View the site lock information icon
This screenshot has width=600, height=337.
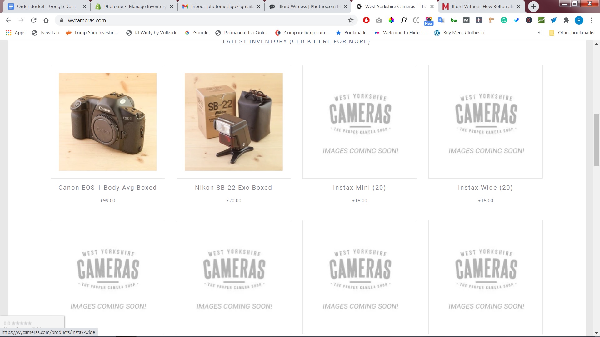[62, 20]
